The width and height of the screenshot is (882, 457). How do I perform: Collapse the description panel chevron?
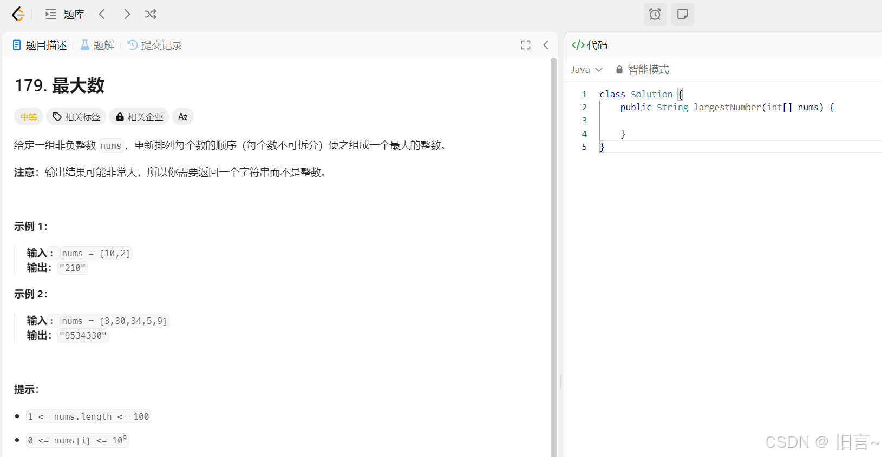click(x=546, y=45)
